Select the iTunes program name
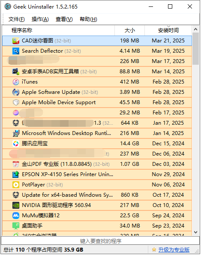This screenshot has height=255, width=201. click(x=30, y=82)
